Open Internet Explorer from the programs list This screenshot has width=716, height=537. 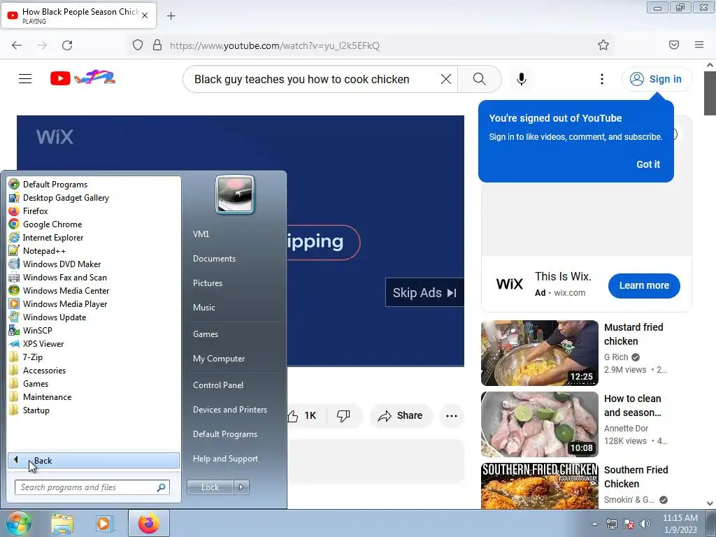pos(53,238)
